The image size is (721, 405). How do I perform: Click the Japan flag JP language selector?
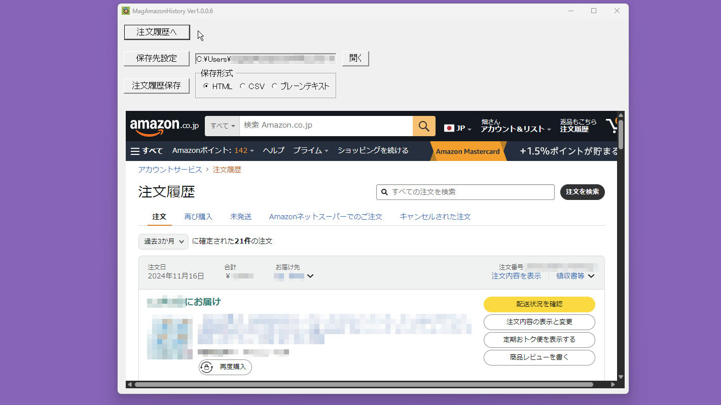pos(457,128)
